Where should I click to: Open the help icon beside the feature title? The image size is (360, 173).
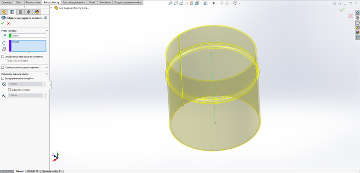45,18
